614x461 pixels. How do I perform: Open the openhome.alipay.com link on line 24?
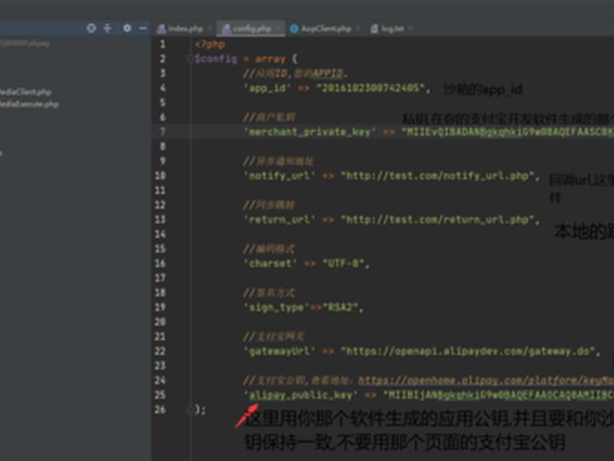pos(486,380)
